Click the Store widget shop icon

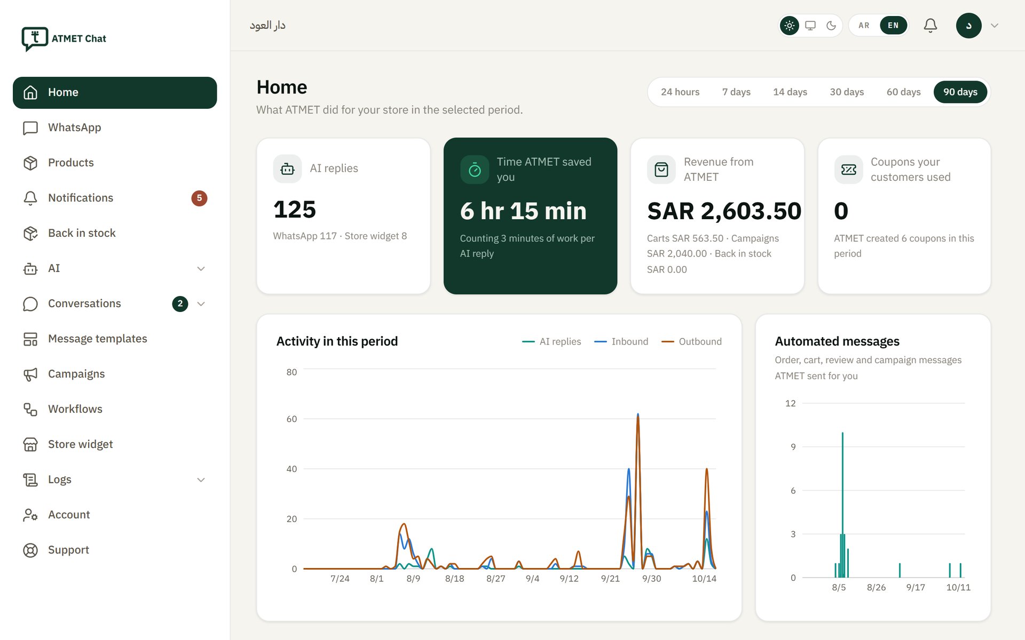tap(30, 444)
